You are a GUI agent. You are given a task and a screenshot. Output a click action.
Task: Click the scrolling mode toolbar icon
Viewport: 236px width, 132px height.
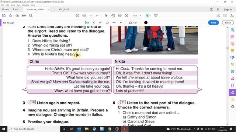click(156, 15)
